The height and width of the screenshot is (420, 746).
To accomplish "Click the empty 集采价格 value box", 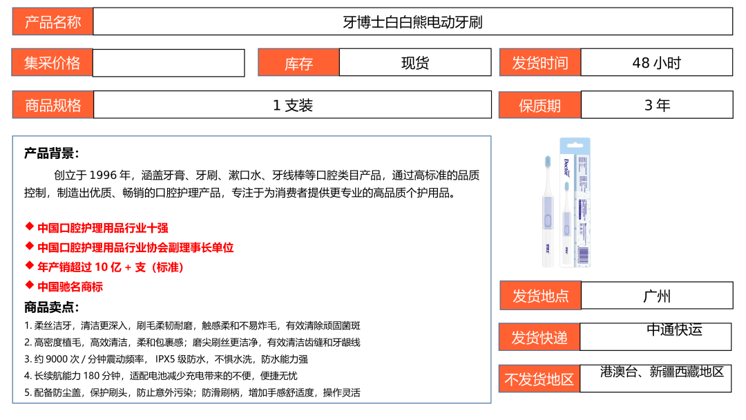I will coord(169,63).
